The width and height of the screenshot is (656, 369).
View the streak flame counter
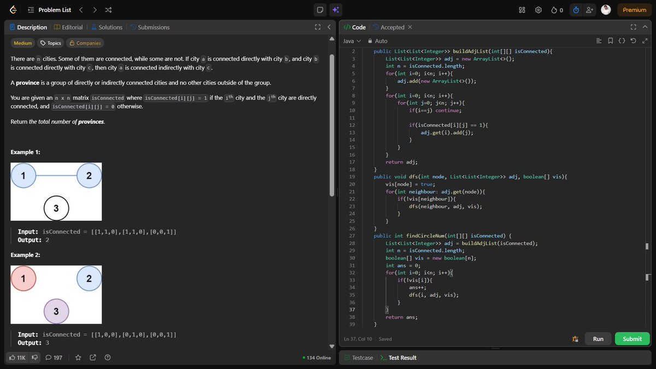pyautogui.click(x=557, y=10)
